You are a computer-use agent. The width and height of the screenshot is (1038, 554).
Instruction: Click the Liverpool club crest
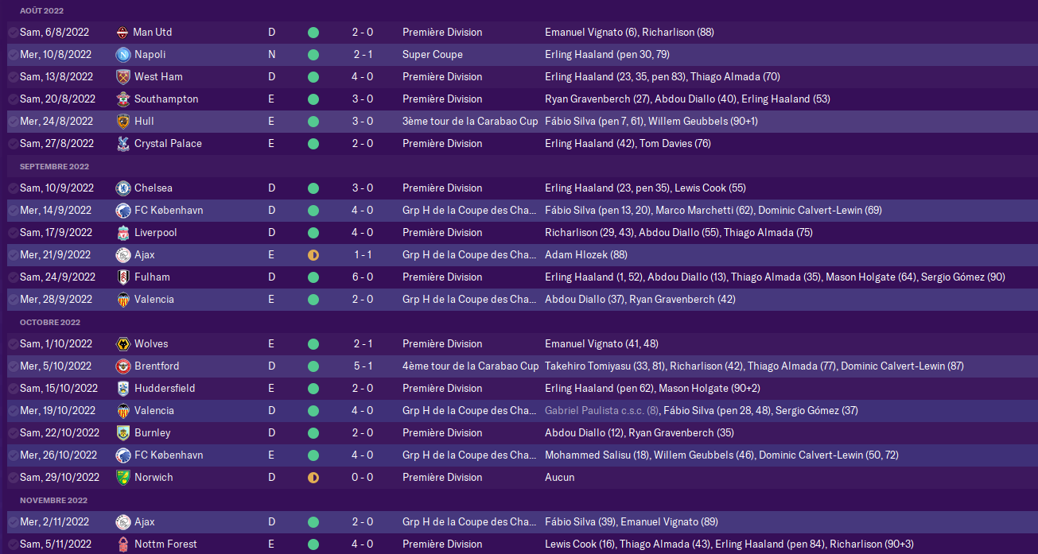(123, 233)
